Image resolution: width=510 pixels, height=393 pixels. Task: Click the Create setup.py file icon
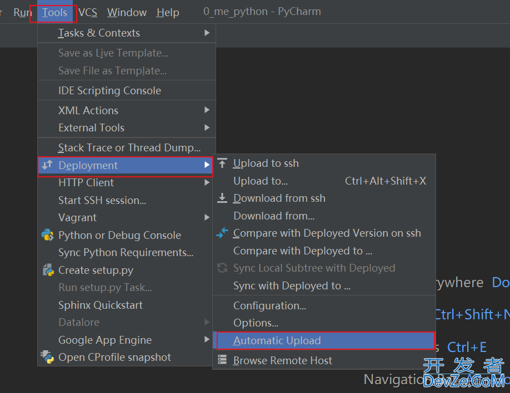coord(48,270)
